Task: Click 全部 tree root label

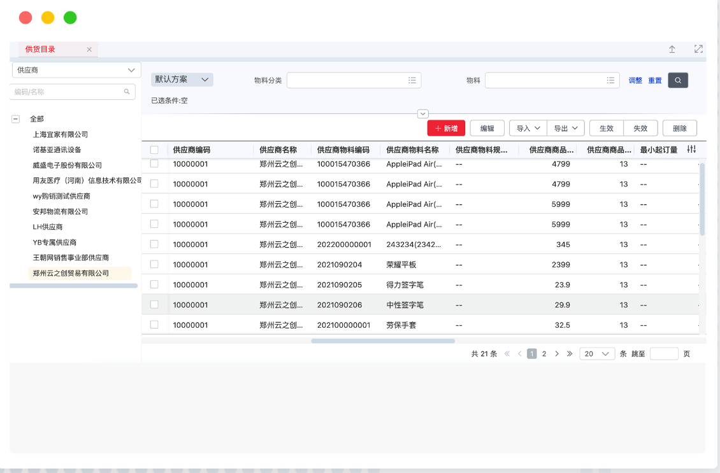Action: (x=37, y=119)
